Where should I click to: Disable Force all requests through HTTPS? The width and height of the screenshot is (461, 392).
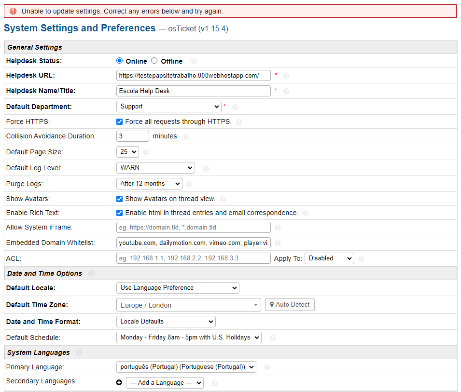[x=120, y=122]
